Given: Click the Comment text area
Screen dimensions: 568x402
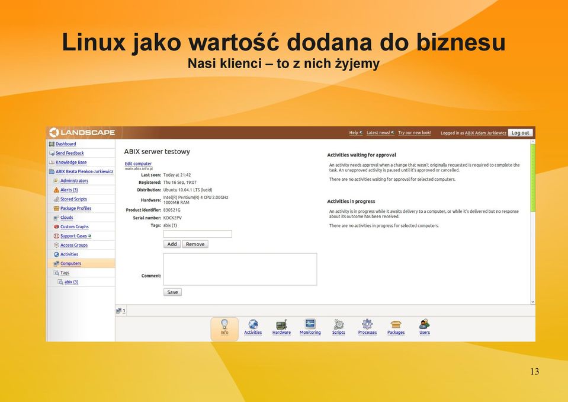Looking at the screenshot, I should pyautogui.click(x=240, y=269).
